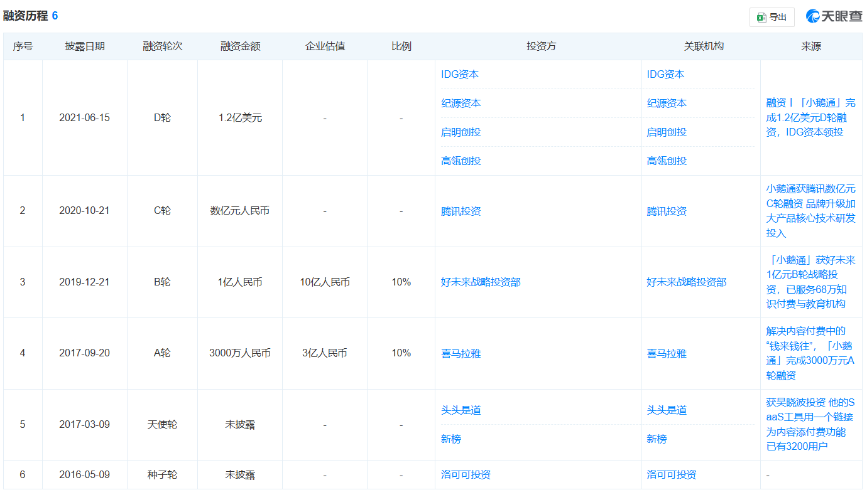Viewport: 867px width, 490px height.
Task: Click 腾讯投资 investor link
Action: tap(461, 211)
